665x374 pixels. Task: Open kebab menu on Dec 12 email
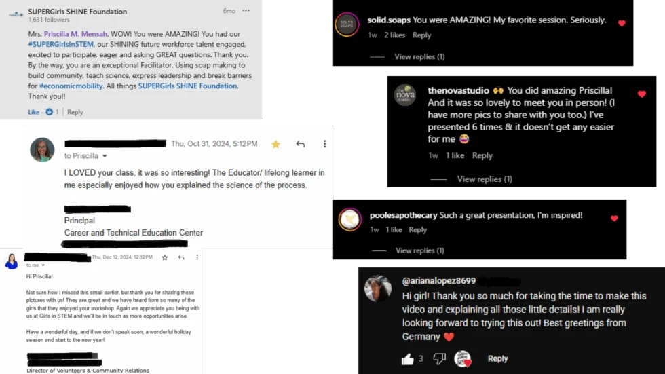point(197,257)
